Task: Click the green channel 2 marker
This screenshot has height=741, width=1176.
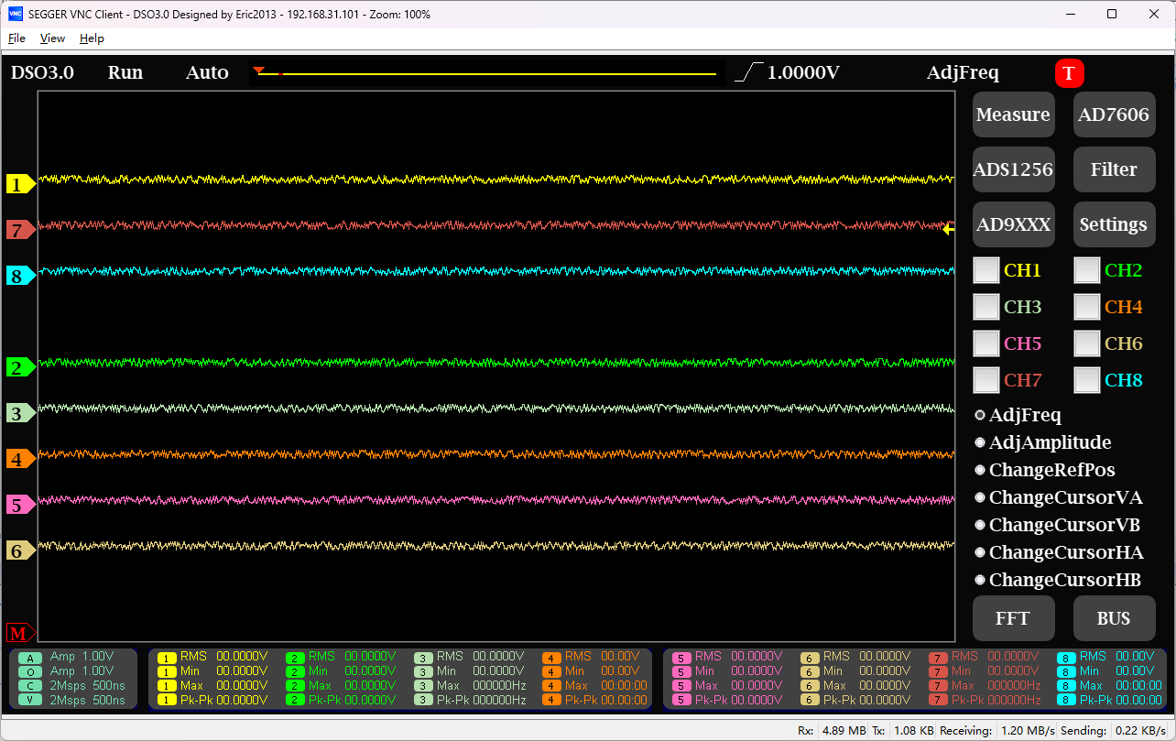Action: click(19, 368)
